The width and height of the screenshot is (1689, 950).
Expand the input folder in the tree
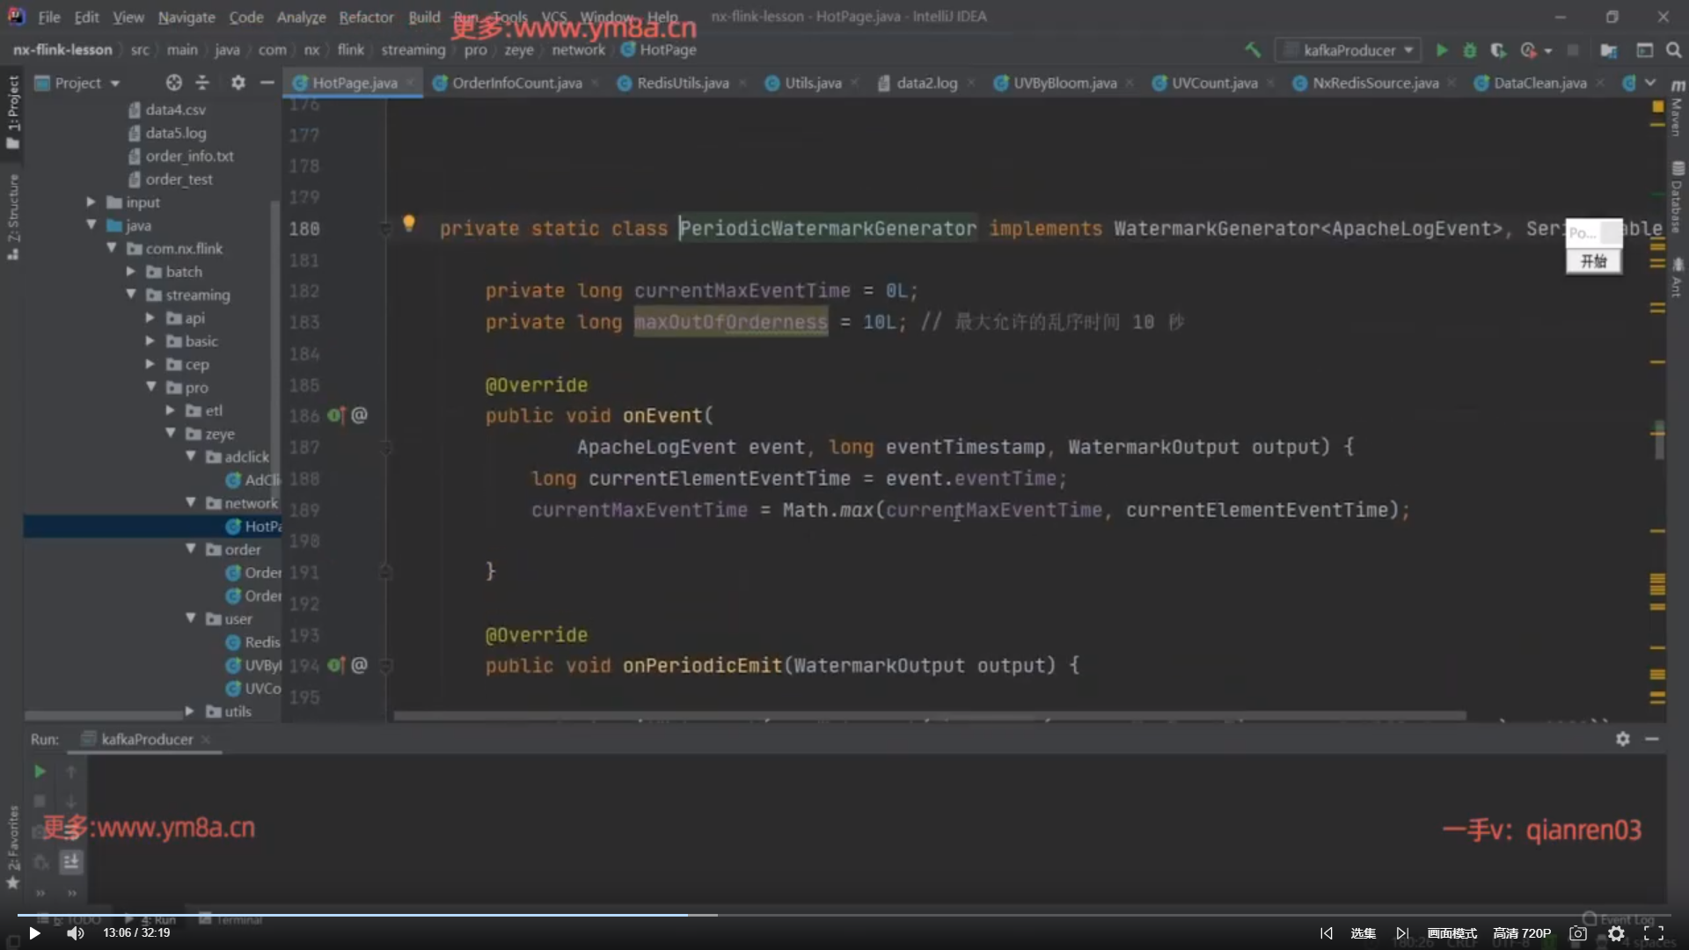pos(91,202)
